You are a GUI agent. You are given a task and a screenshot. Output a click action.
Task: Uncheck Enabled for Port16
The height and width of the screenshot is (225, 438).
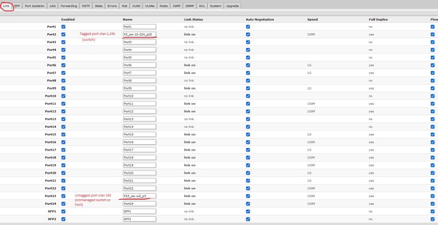(x=64, y=142)
